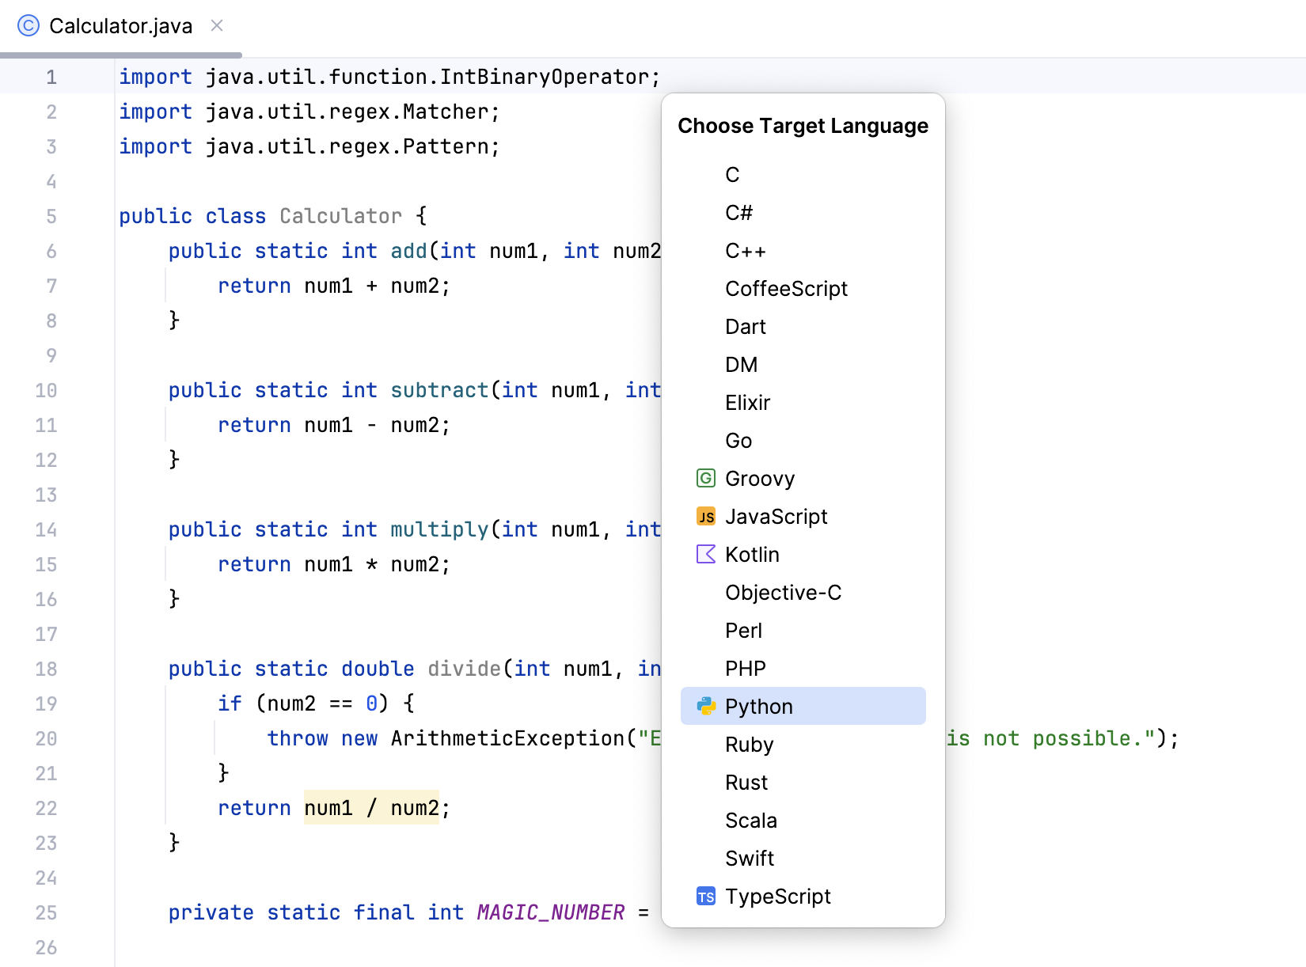Click the multiply method name
The width and height of the screenshot is (1306, 967).
(x=439, y=530)
